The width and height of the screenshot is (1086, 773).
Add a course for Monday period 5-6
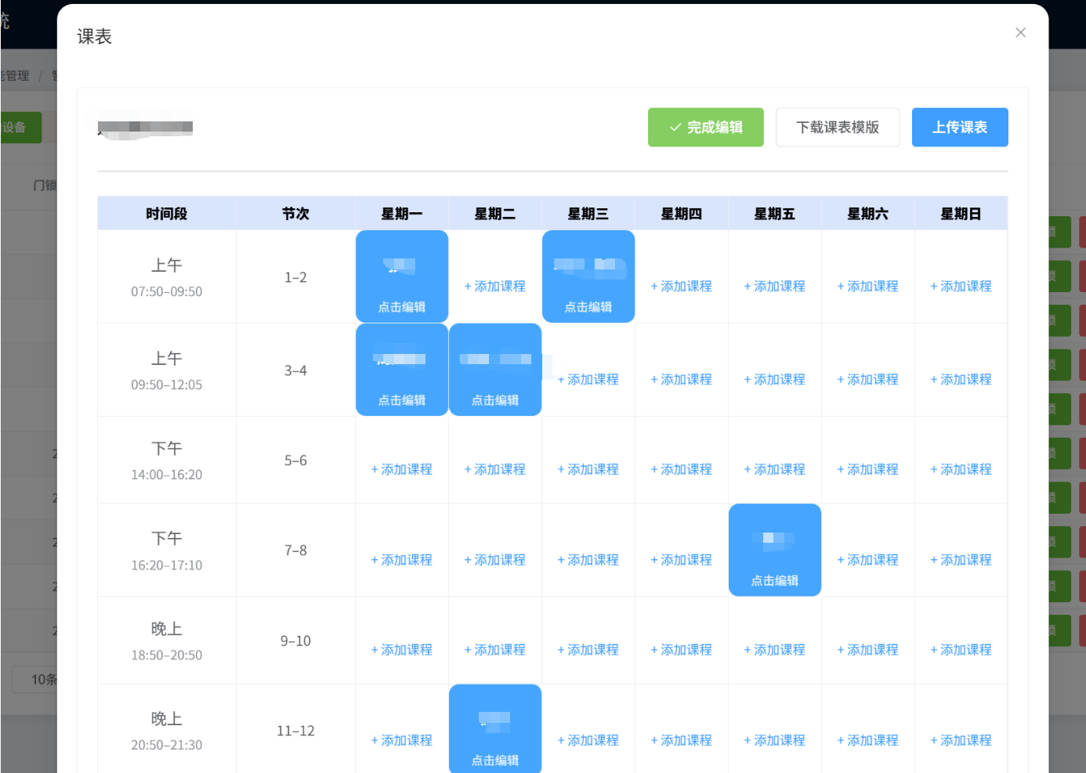pyautogui.click(x=402, y=470)
